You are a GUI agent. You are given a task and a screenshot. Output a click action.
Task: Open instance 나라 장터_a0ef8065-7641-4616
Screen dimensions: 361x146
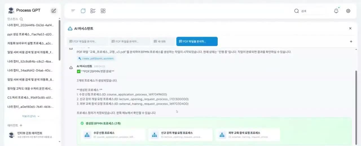coord(30,107)
